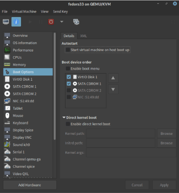The height and width of the screenshot is (193, 179).
Task: Check NIC :51:49:dd boot device
Action: coord(69,97)
